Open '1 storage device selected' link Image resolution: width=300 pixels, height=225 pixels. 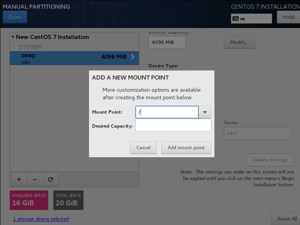pos(41,219)
